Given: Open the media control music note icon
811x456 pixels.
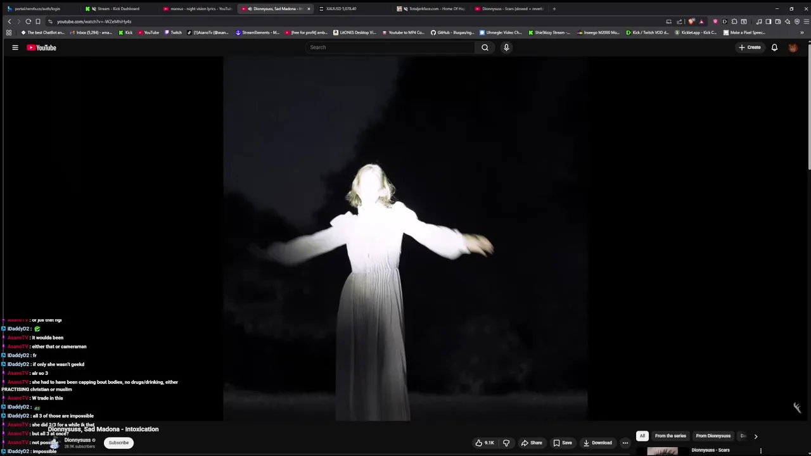Looking at the screenshot, I should pos(759,22).
